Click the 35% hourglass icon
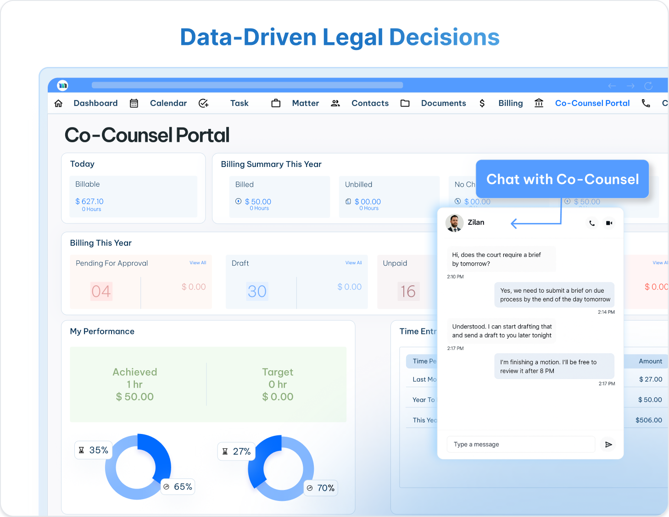The height and width of the screenshot is (517, 669). (x=82, y=450)
